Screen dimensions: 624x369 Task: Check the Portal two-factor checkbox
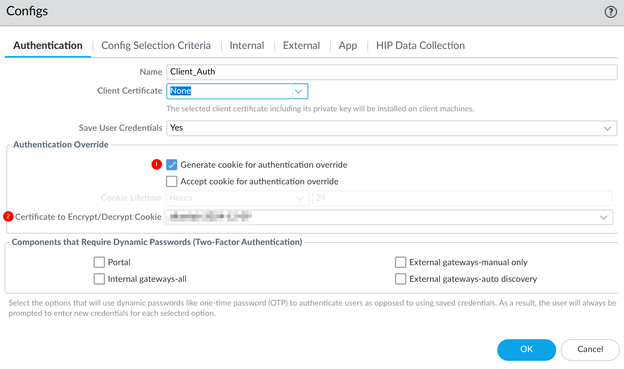(99, 262)
